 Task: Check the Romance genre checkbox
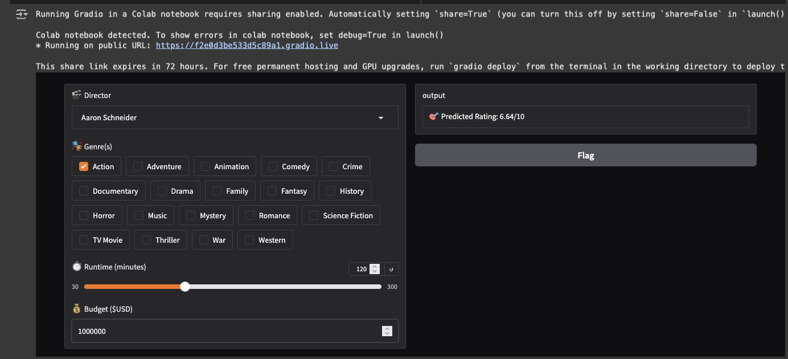pos(250,215)
